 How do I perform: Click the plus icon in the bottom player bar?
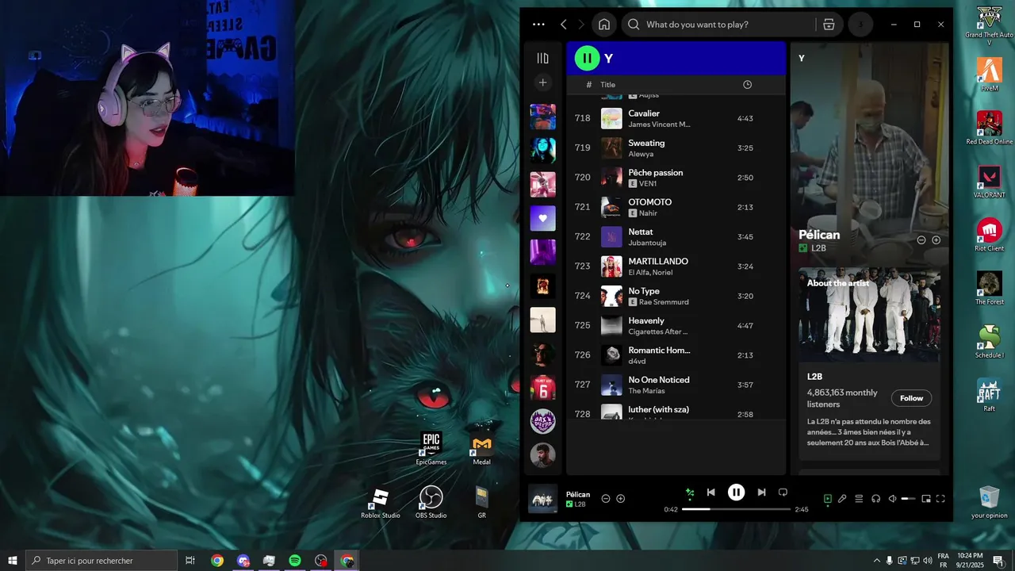[621, 499]
